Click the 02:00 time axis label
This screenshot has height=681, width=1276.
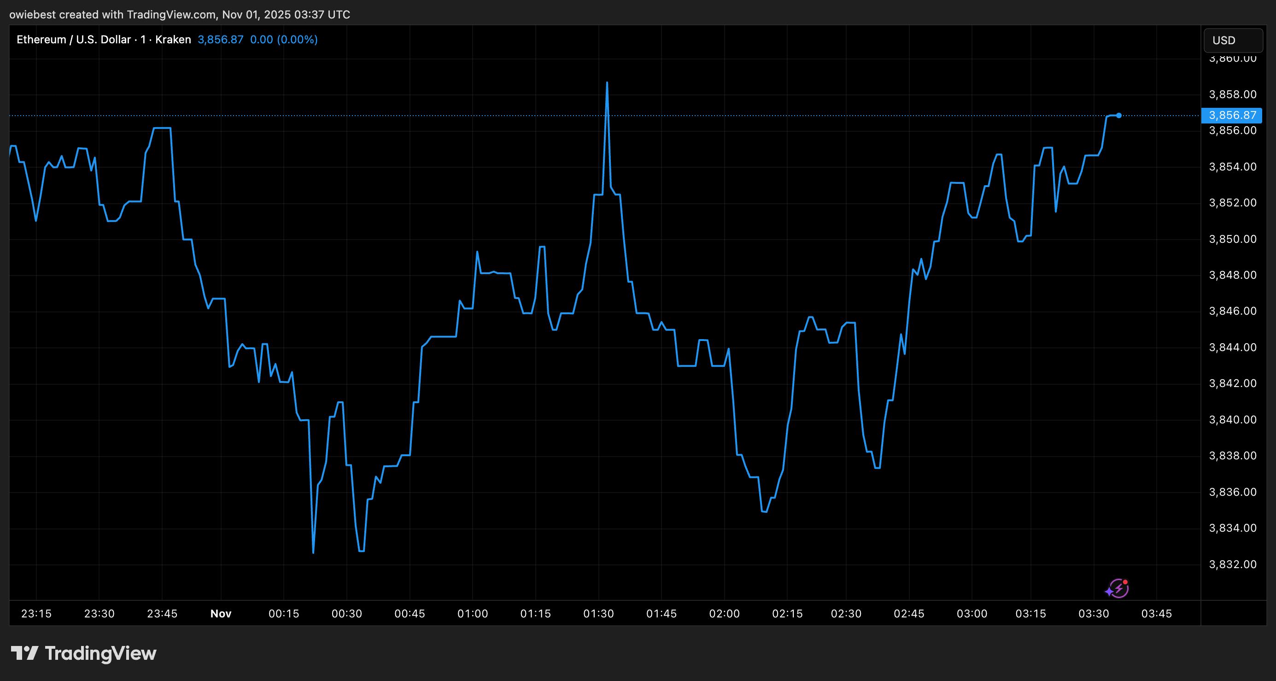[724, 614]
